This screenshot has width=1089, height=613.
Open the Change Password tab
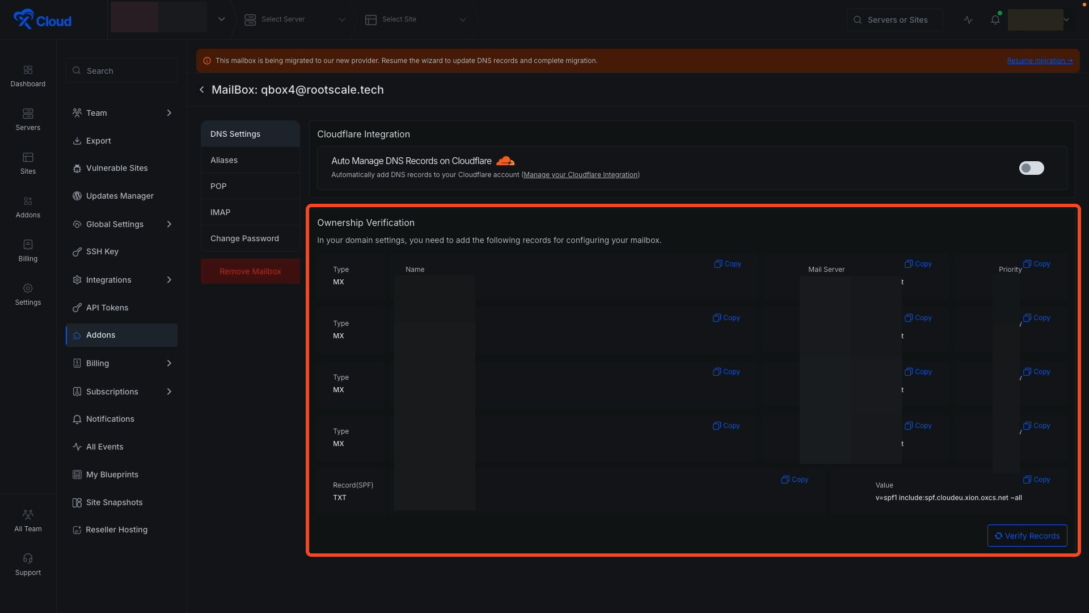[x=250, y=238]
